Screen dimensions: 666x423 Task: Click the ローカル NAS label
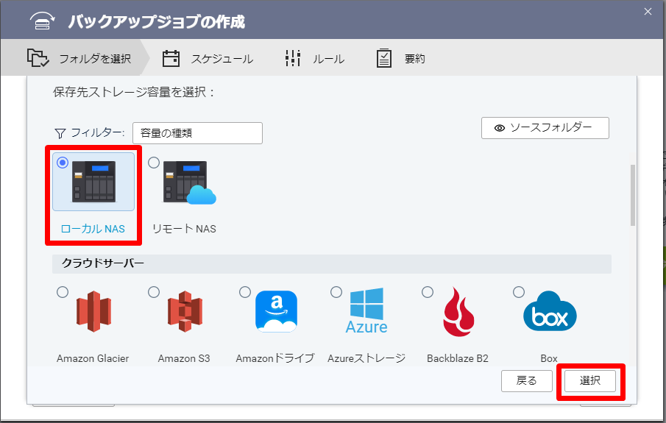93,229
